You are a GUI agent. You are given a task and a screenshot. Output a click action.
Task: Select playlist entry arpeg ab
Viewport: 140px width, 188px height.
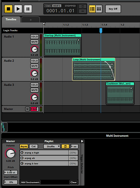pos(44,158)
